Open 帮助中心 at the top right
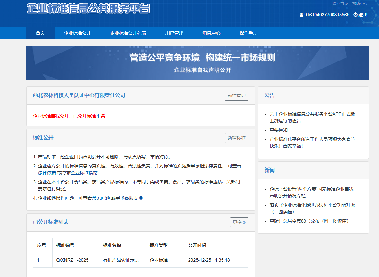The width and height of the screenshot is (379, 277). tap(361, 4)
